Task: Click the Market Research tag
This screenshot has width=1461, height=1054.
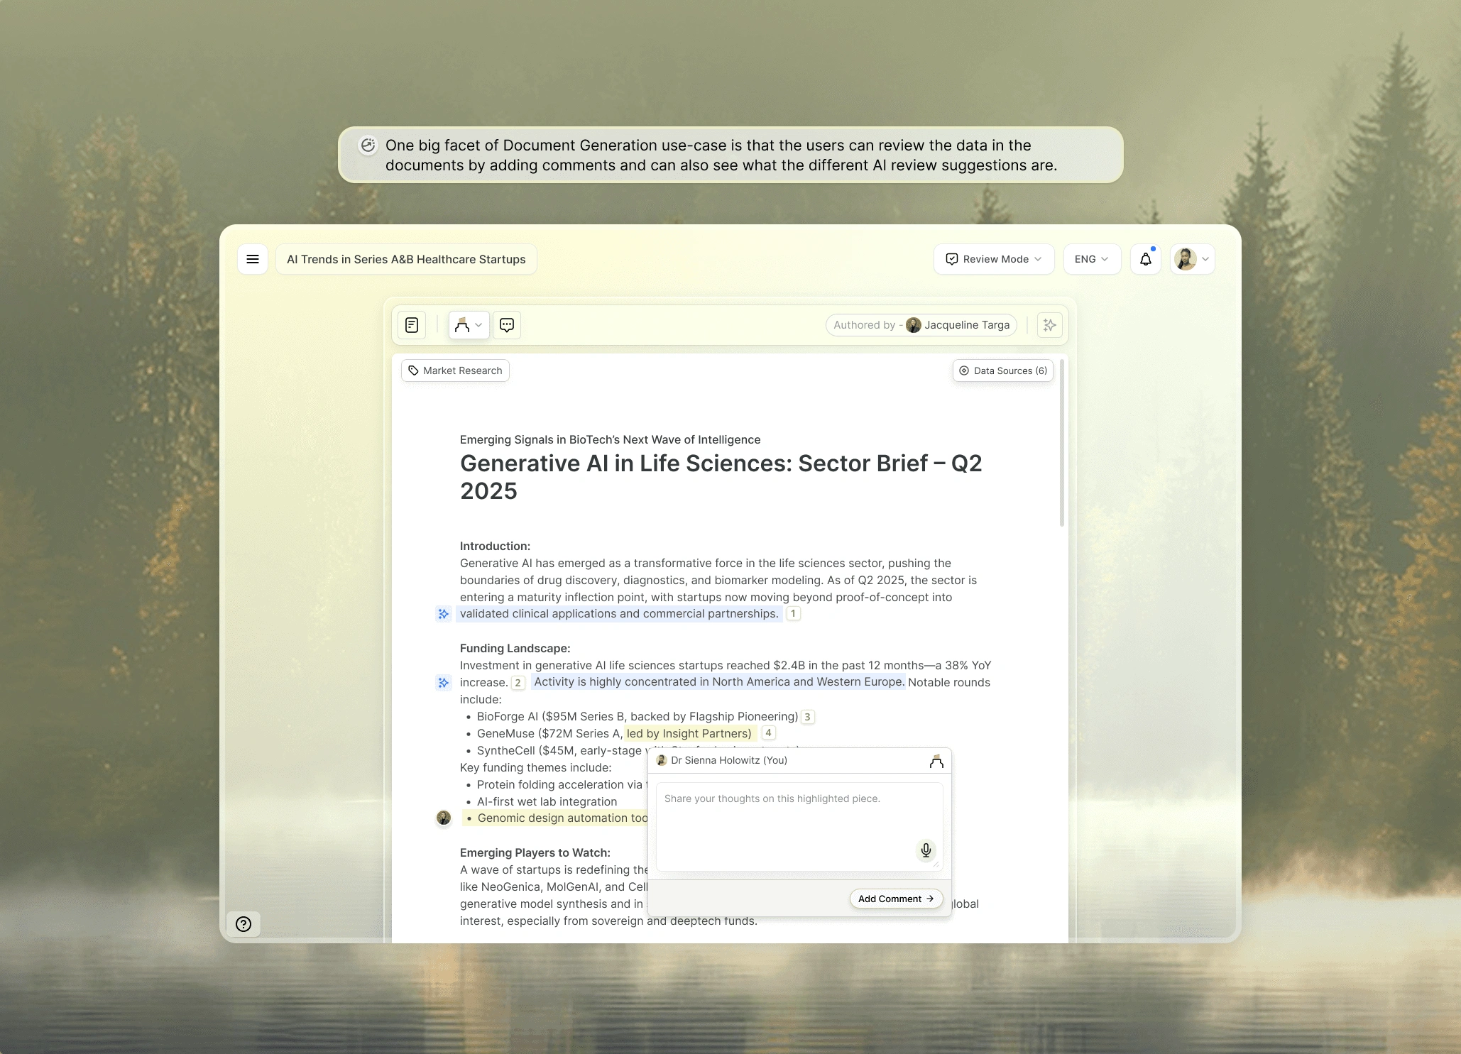Action: [x=455, y=370]
